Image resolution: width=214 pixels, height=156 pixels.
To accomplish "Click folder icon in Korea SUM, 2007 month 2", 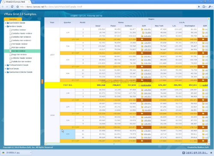I will point(143,33).
